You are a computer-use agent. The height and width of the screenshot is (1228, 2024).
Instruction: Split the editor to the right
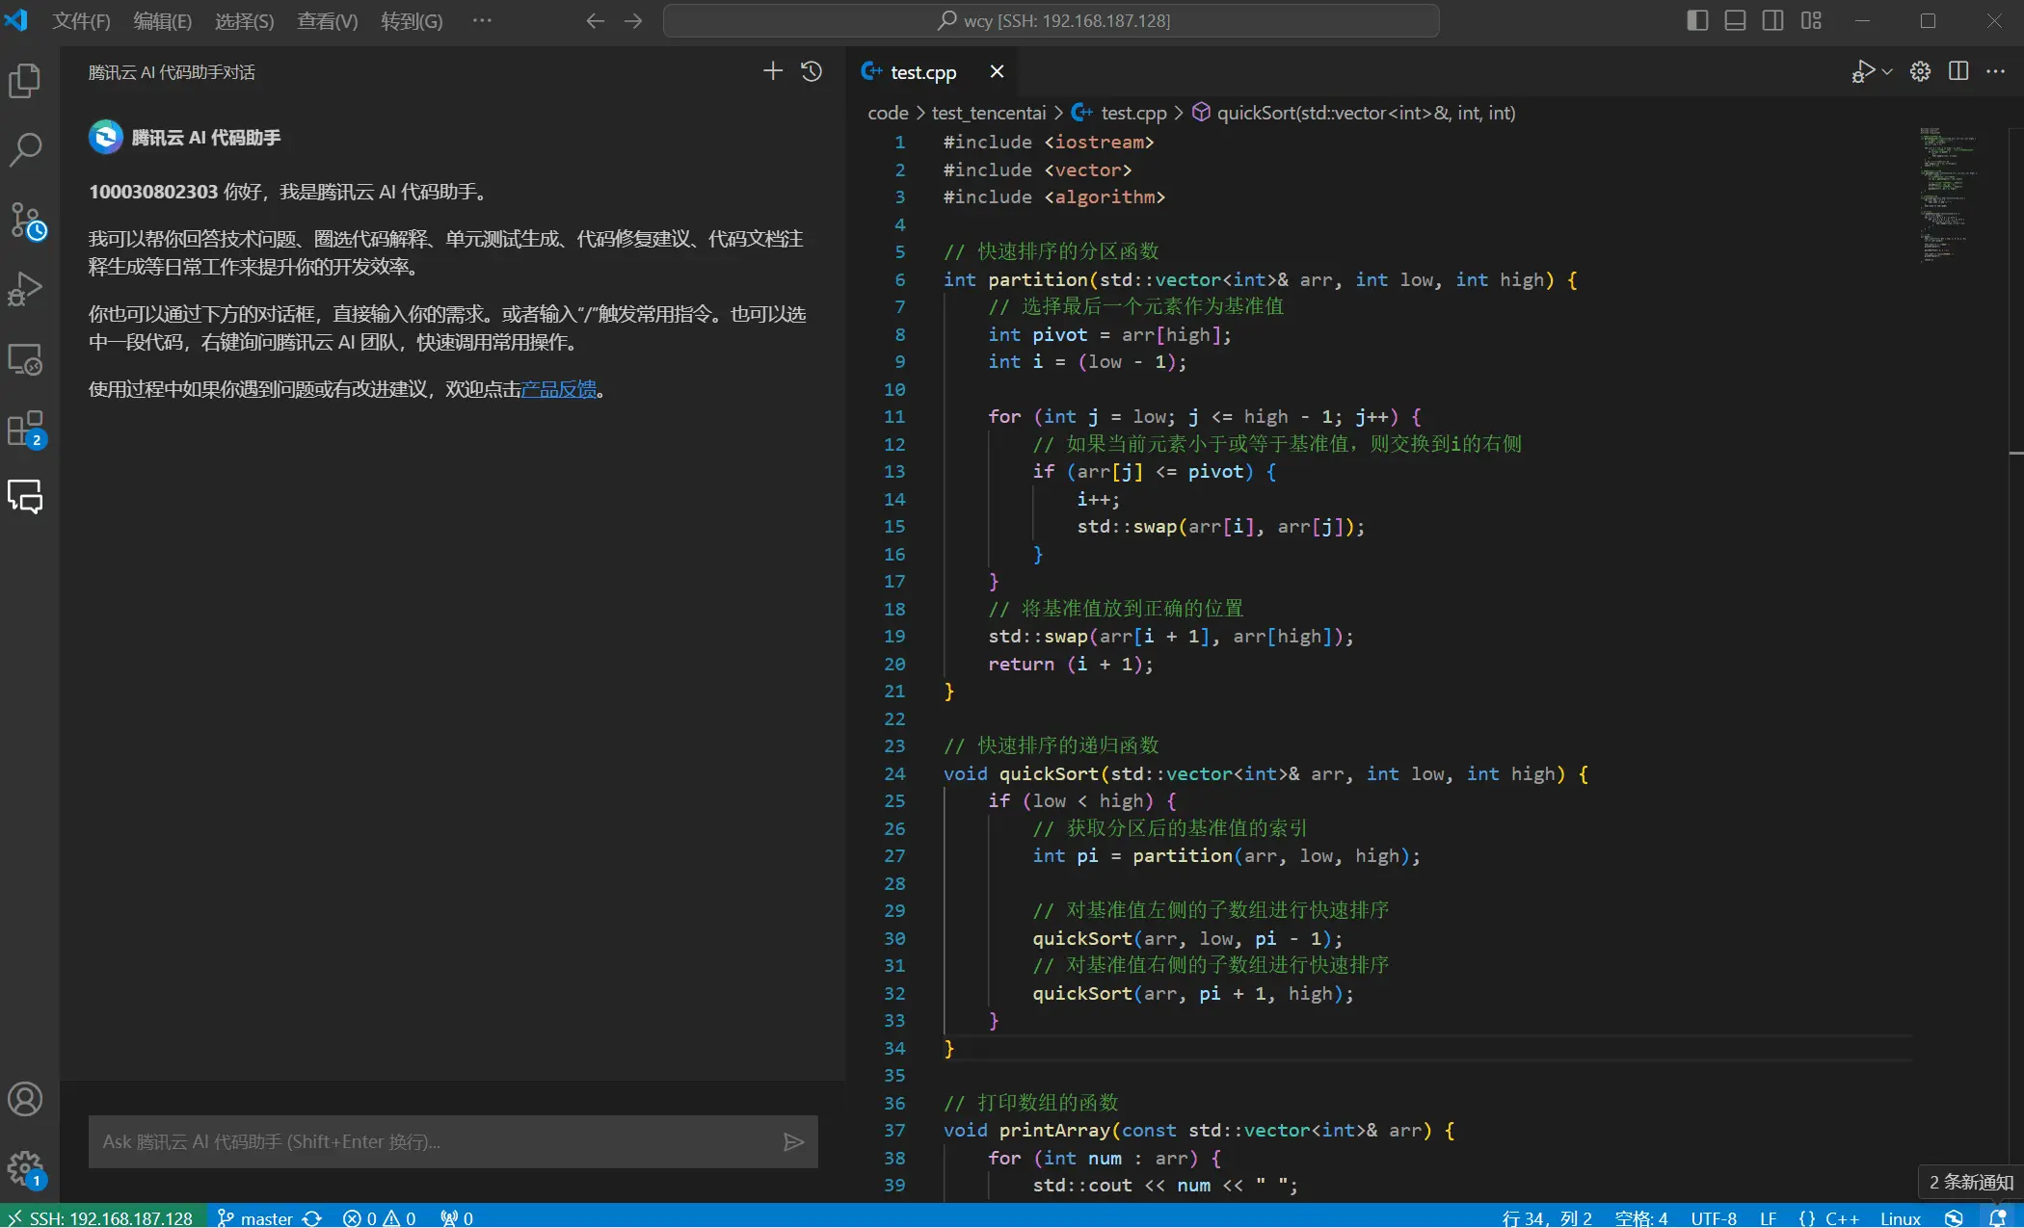point(1958,71)
